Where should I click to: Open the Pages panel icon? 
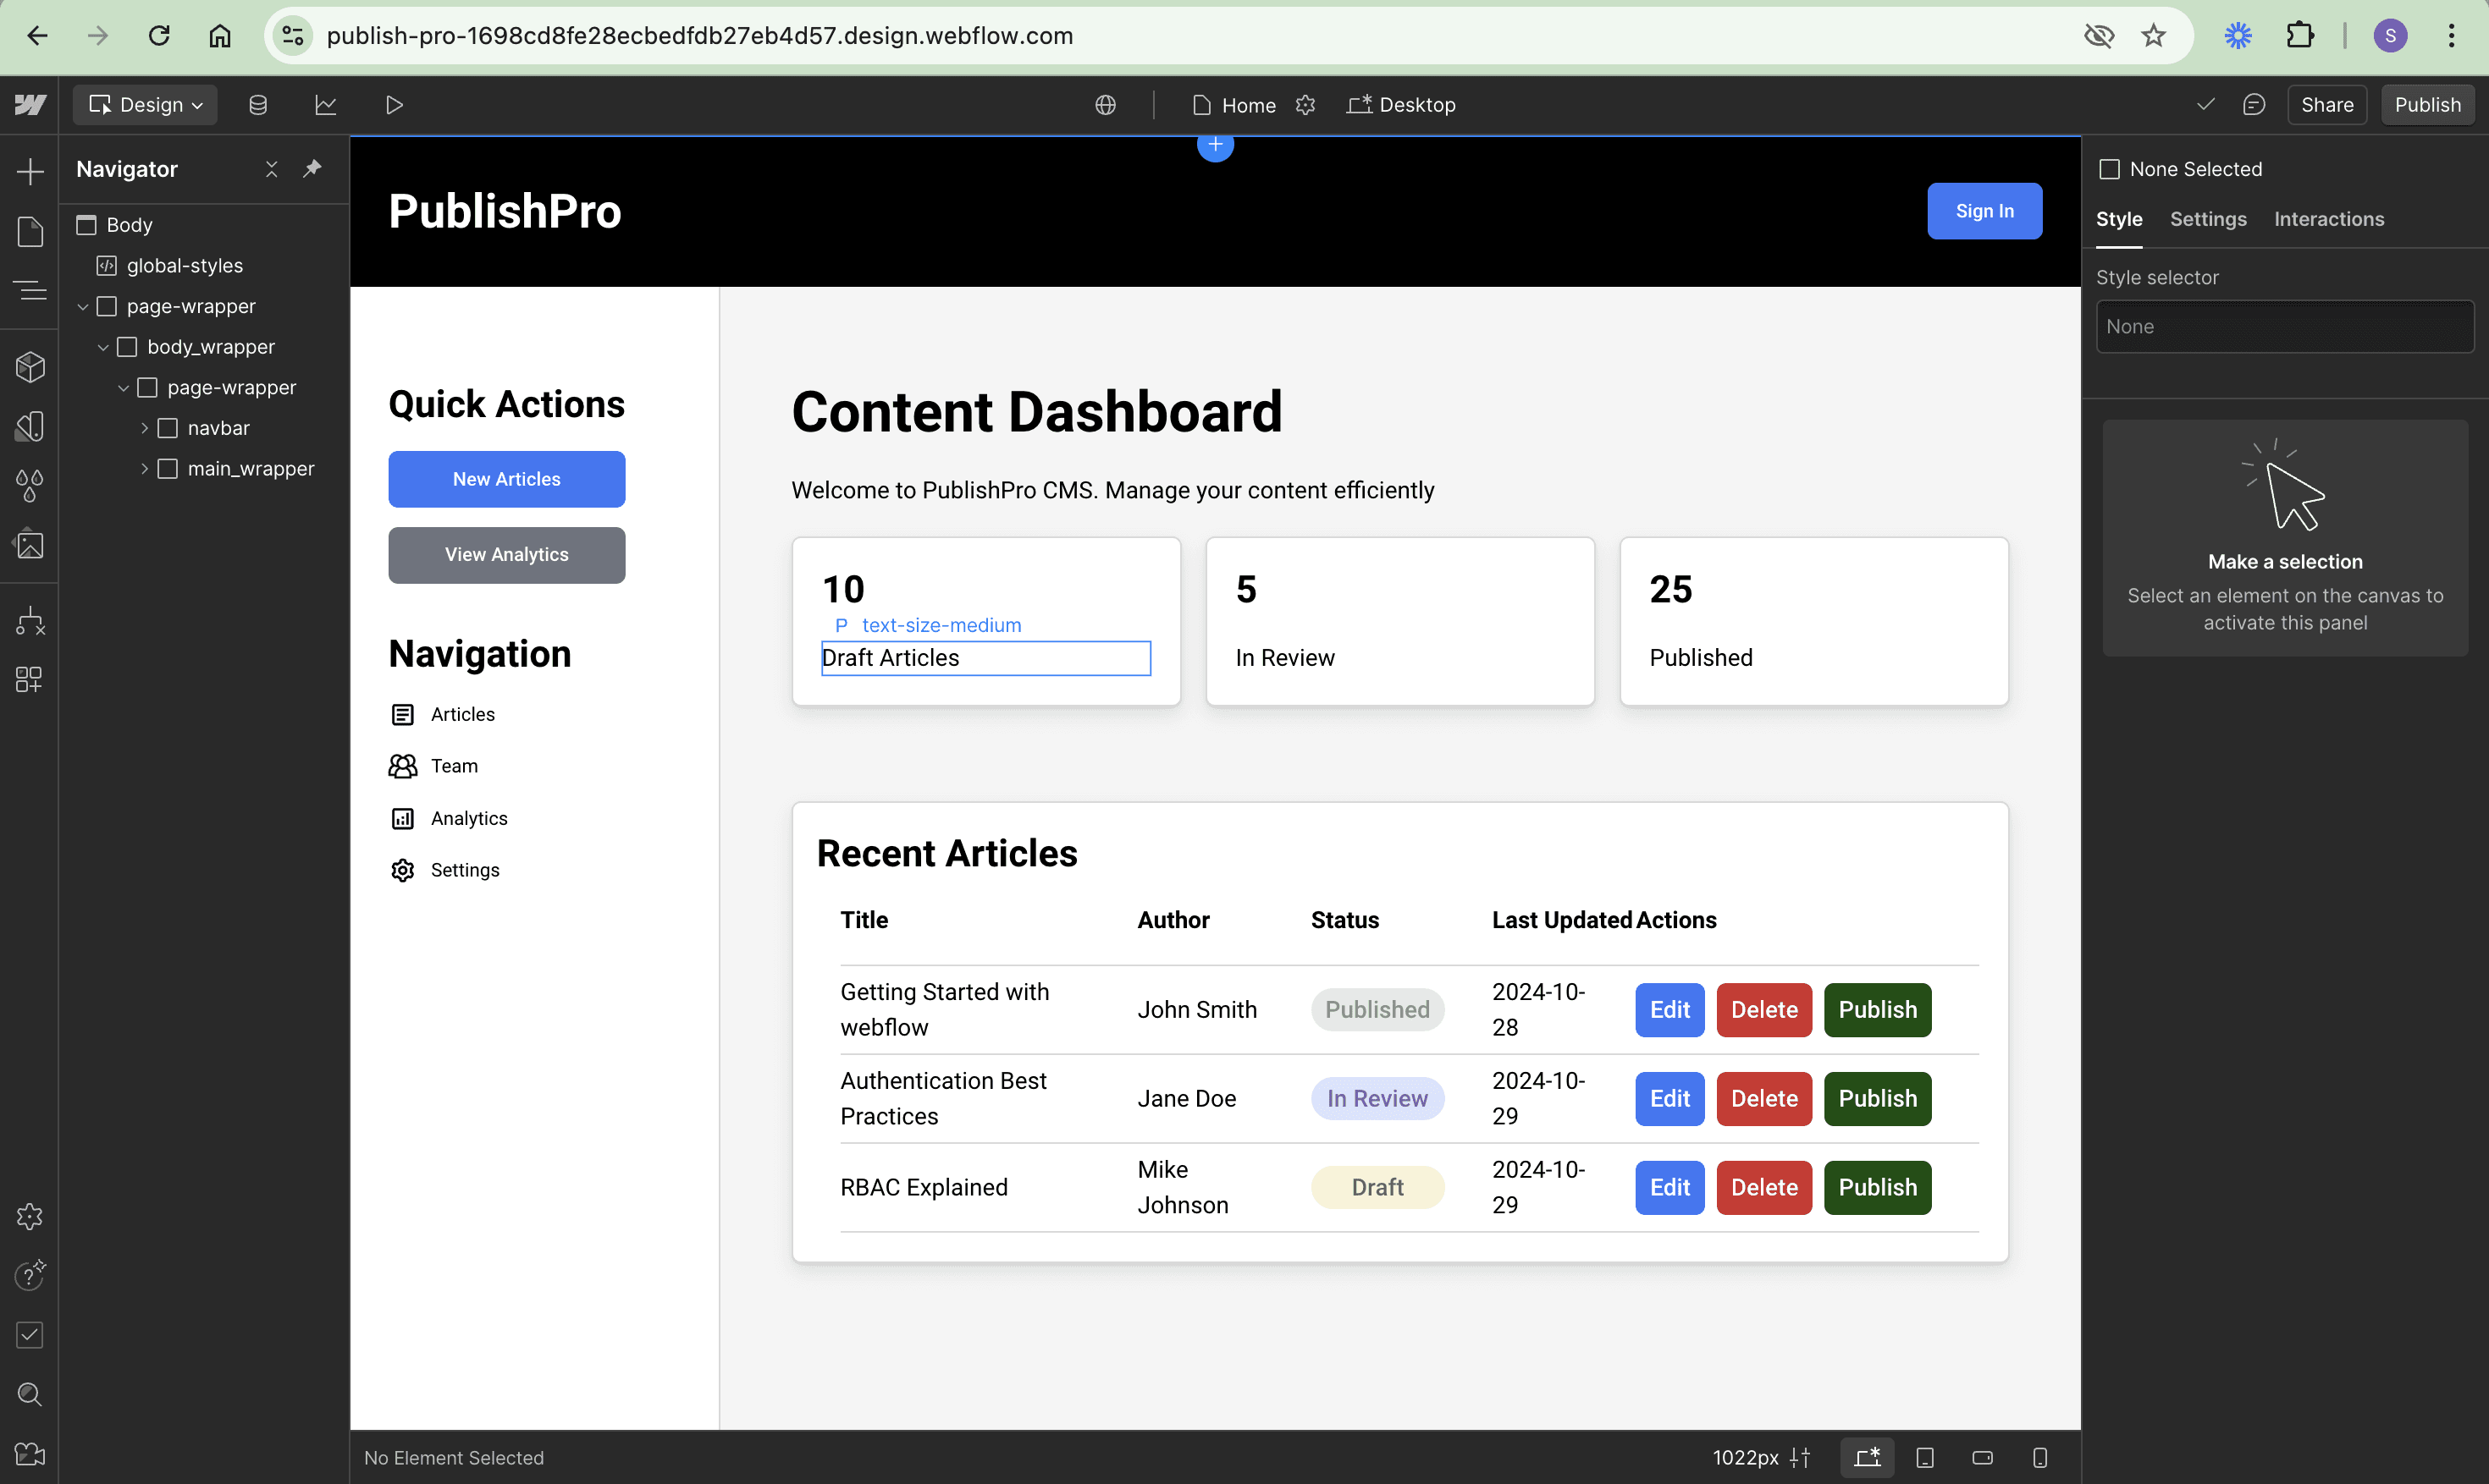(30, 232)
